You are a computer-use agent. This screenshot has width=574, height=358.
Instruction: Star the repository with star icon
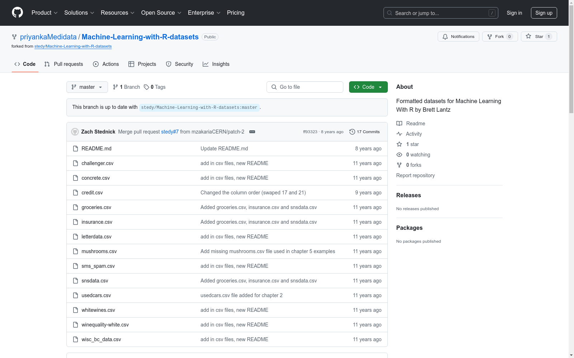(x=528, y=37)
